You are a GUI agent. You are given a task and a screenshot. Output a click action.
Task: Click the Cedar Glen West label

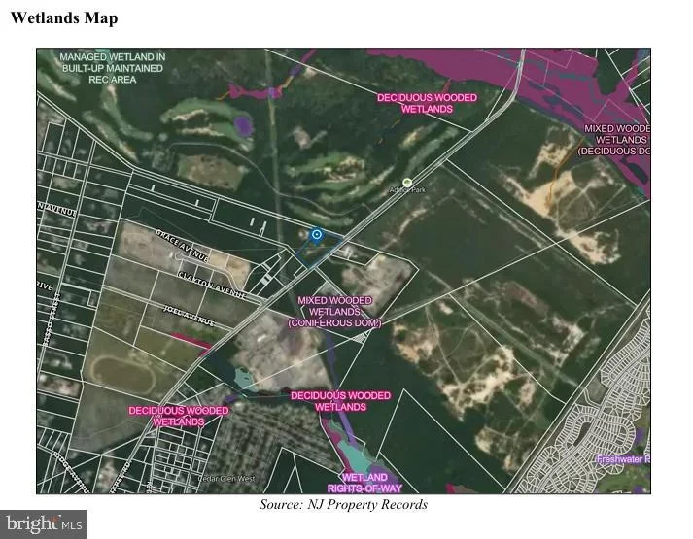pyautogui.click(x=226, y=478)
